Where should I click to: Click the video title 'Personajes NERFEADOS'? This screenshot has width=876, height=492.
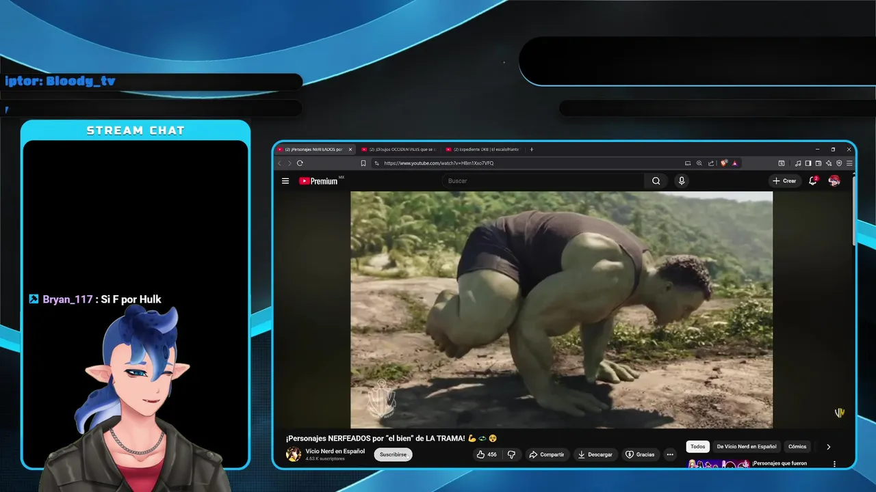tap(391, 438)
